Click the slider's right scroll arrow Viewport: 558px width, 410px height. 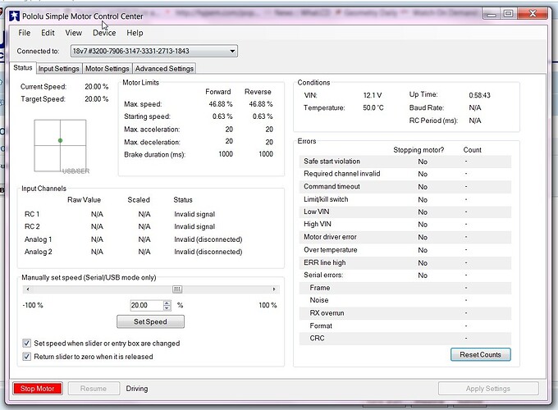[272, 289]
